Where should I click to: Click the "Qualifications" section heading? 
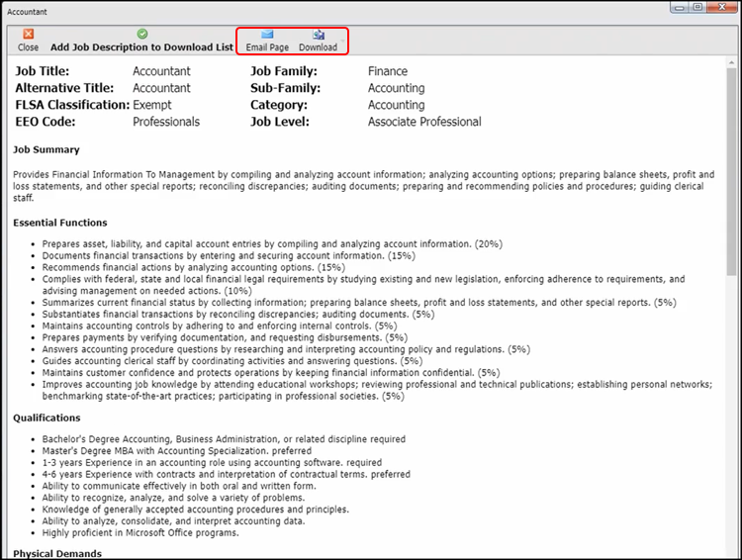47,418
